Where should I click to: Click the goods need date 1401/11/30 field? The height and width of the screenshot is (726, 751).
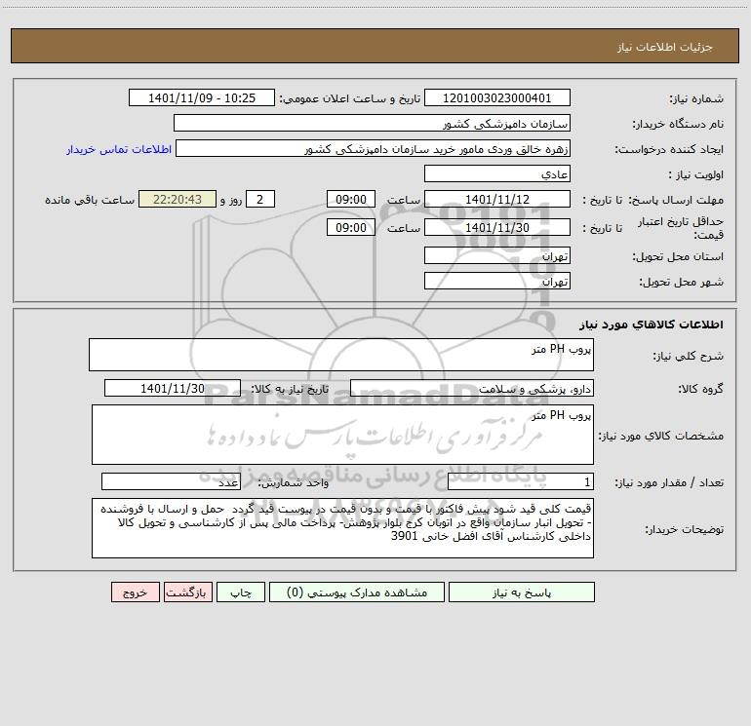click(173, 388)
